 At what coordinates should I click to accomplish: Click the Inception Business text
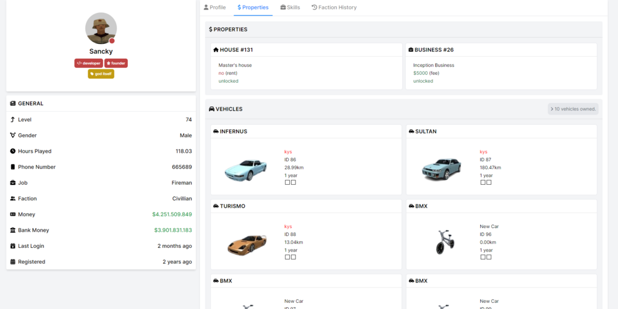[434, 65]
